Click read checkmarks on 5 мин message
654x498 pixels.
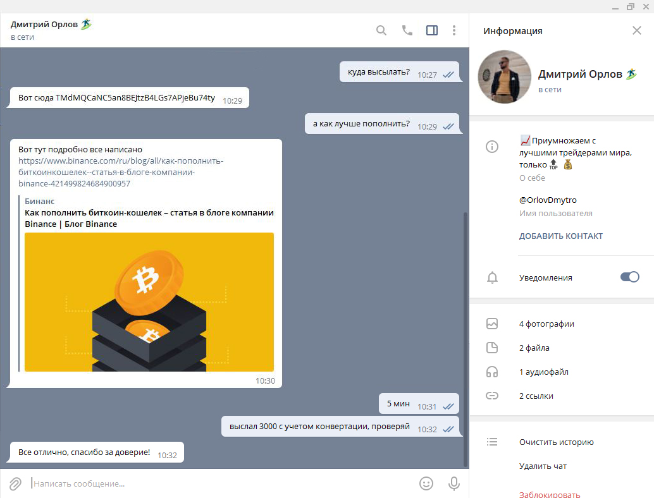tap(448, 407)
